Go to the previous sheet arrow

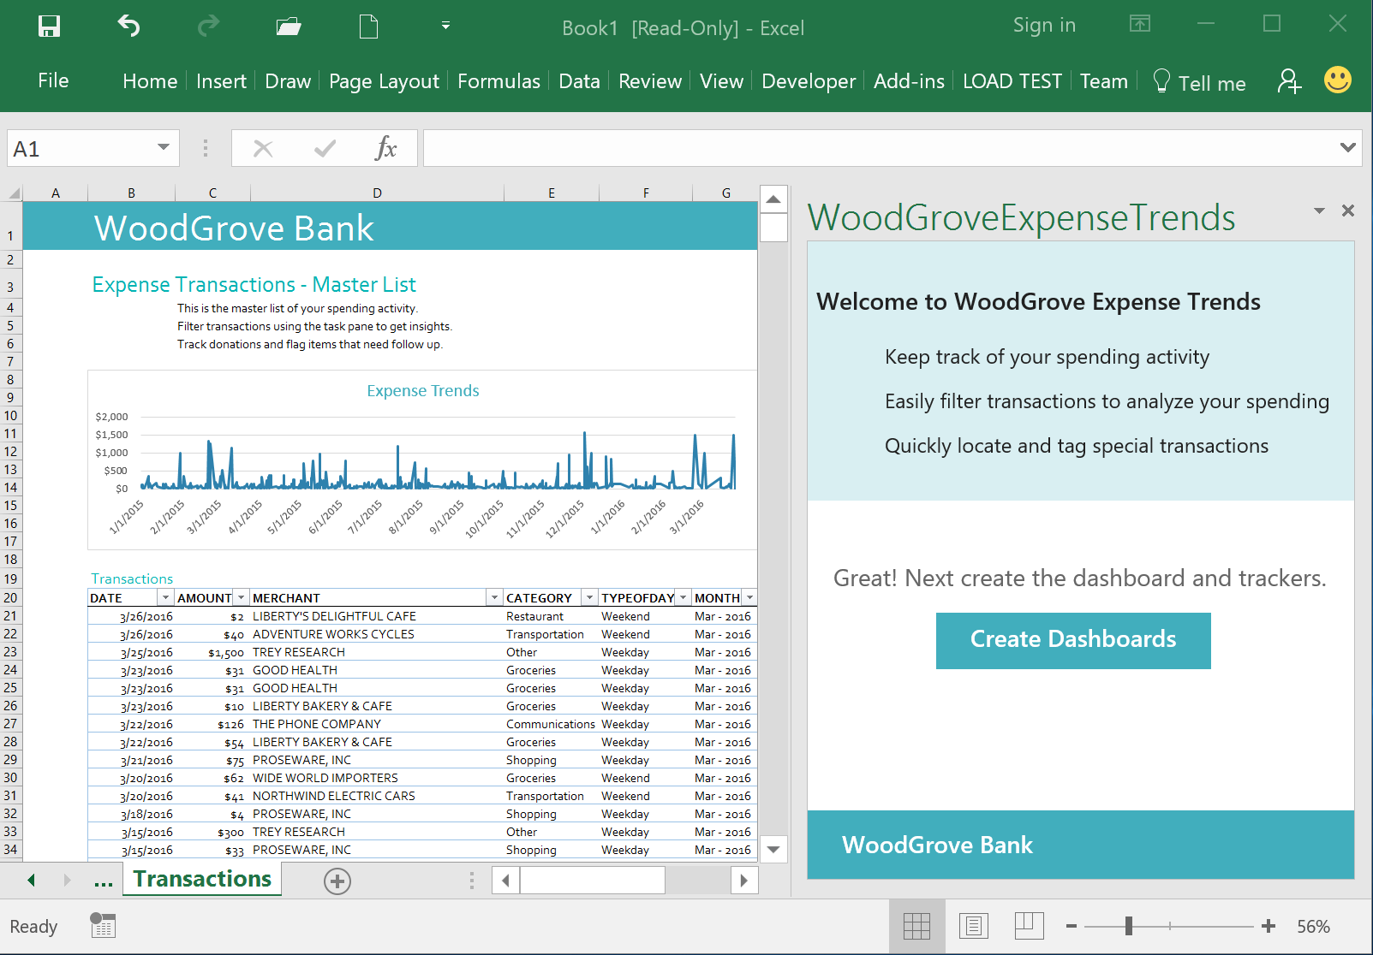tap(32, 880)
